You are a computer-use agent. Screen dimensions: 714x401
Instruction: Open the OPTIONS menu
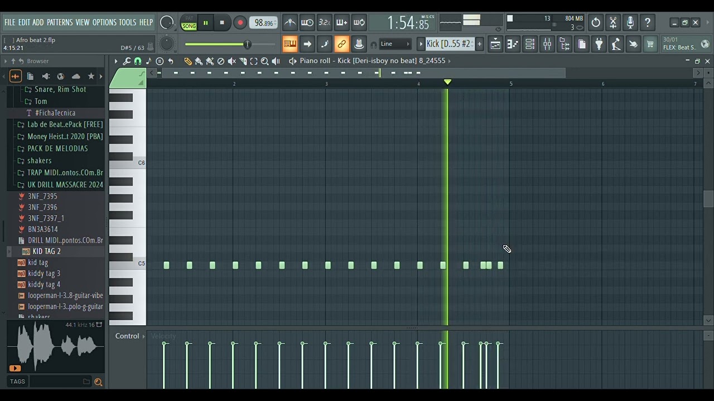[104, 22]
